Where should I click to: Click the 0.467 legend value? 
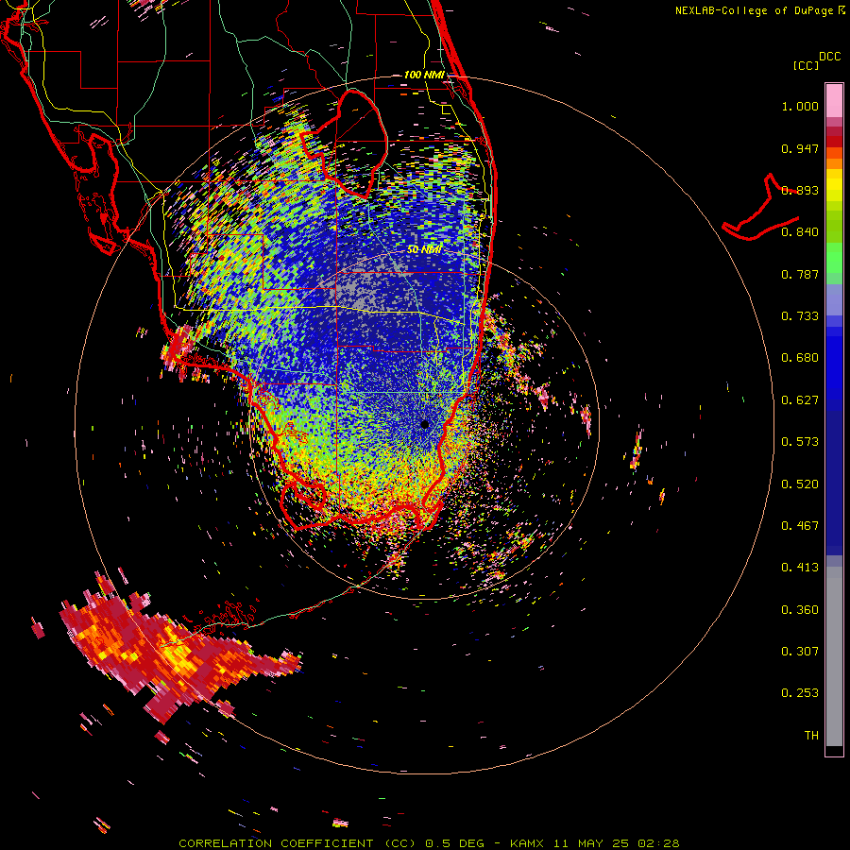[800, 526]
